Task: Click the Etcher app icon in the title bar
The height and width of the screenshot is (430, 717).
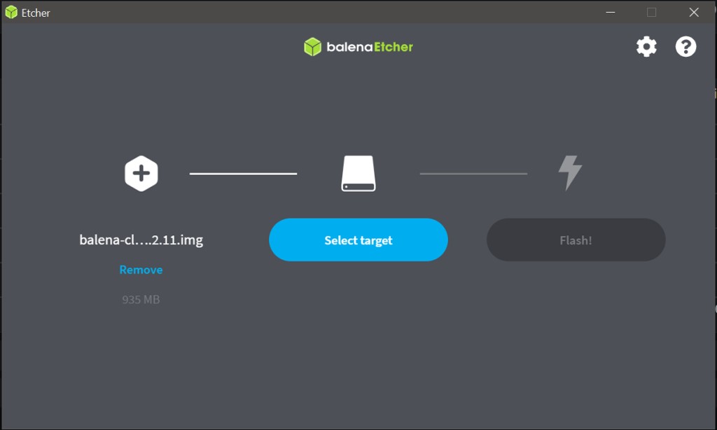Action: tap(11, 13)
